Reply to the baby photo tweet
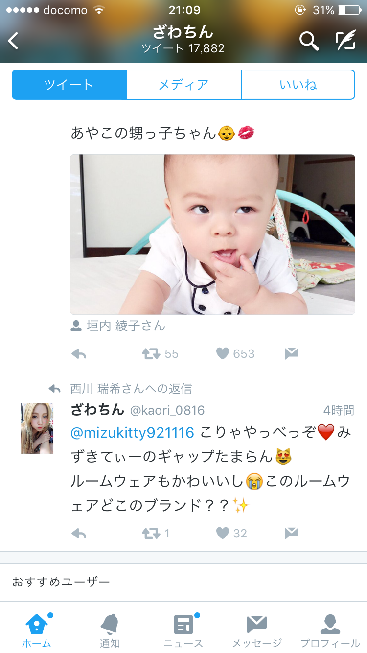The width and height of the screenshot is (367, 653). [79, 354]
